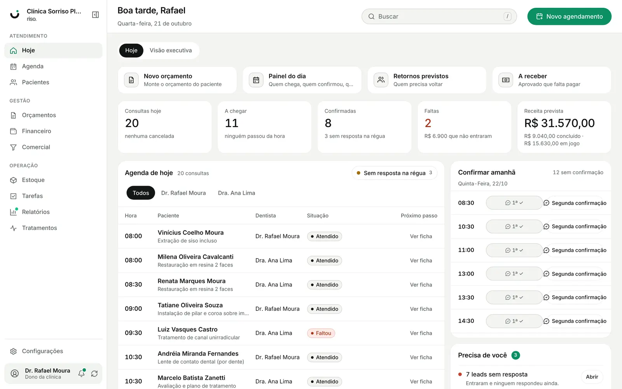
Task: Click the notifications bell icon
Action: click(82, 373)
